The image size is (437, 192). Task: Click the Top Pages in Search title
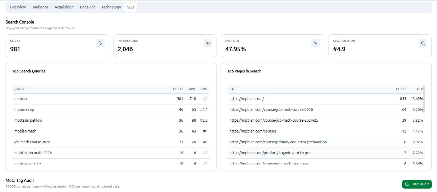[244, 71]
